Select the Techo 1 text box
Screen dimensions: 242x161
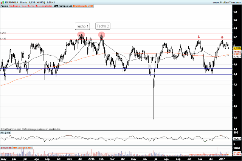pyautogui.click(x=82, y=26)
